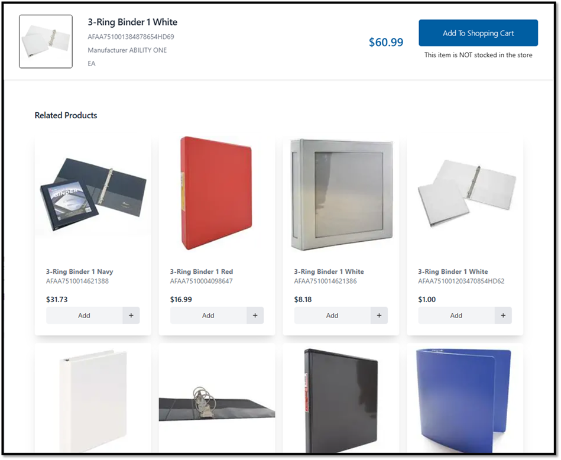Add the $8.18 3-Ring Binder 1 White
The height and width of the screenshot is (460, 561).
click(x=332, y=315)
